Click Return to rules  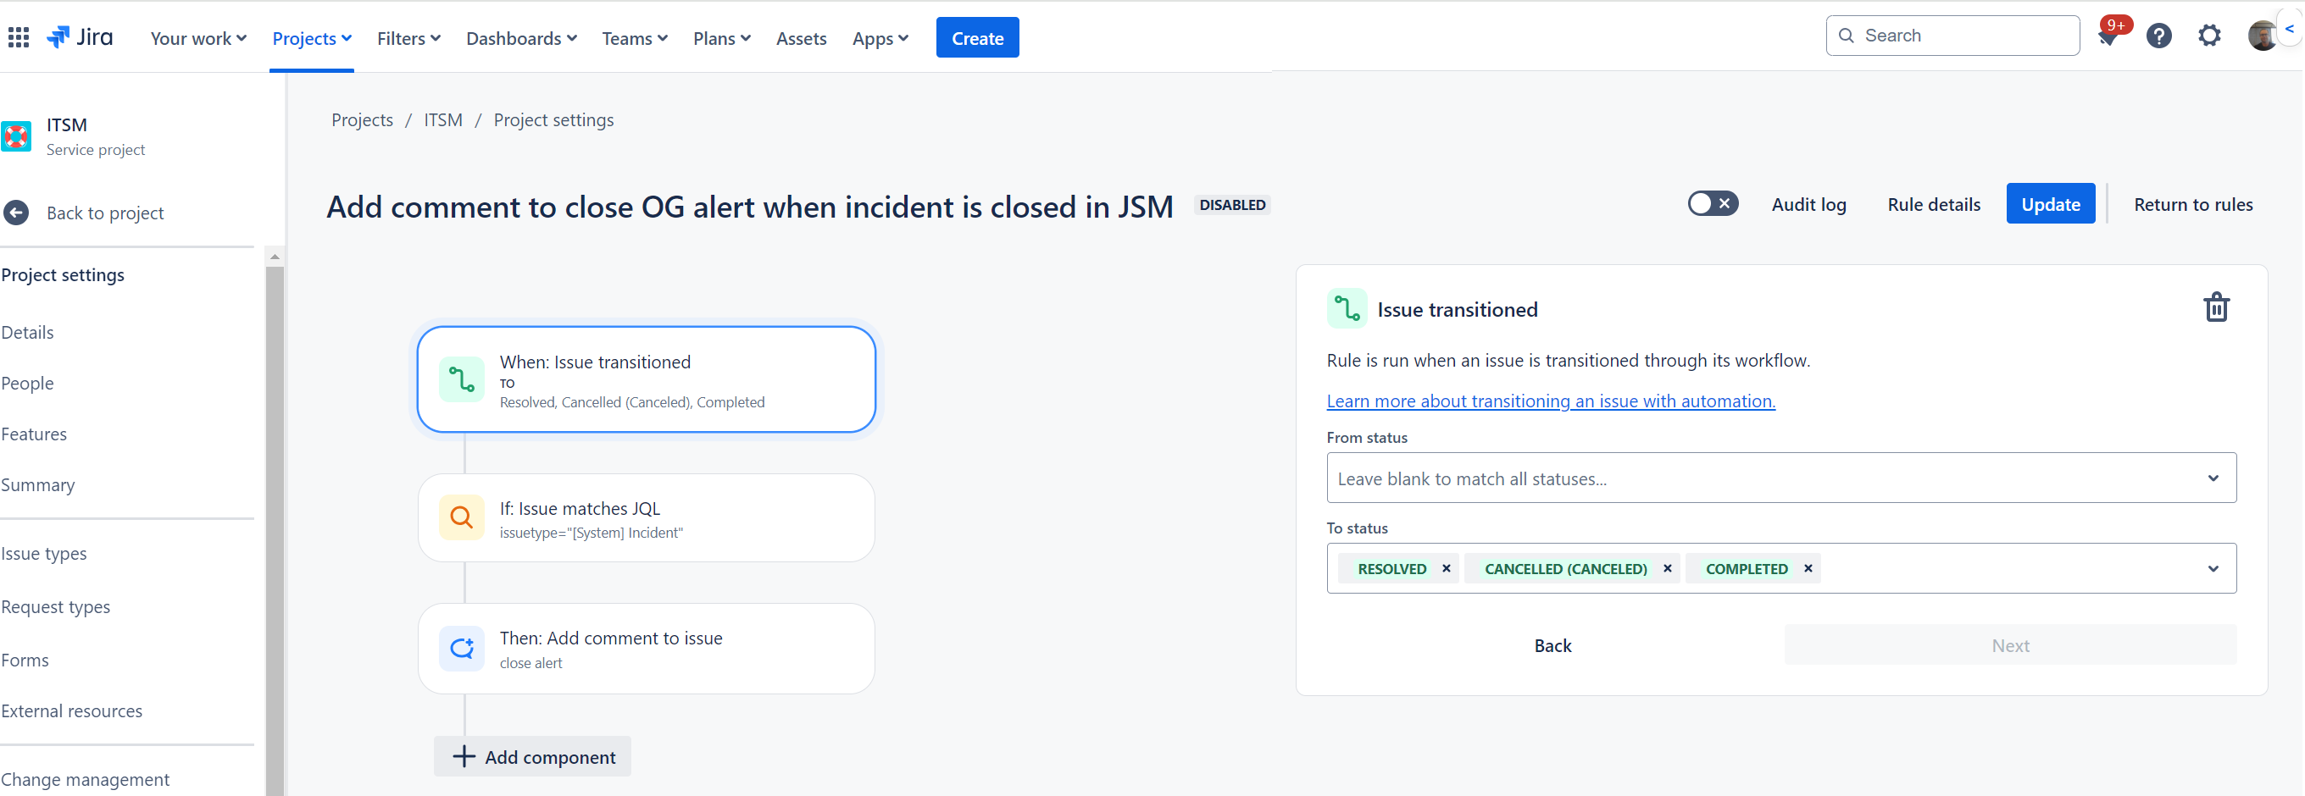click(x=2193, y=204)
